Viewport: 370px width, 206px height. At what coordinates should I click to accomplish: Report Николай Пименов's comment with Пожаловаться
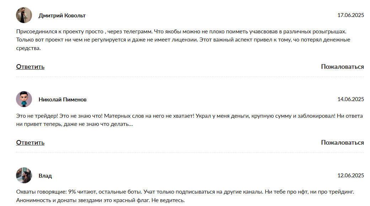click(342, 143)
